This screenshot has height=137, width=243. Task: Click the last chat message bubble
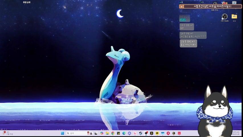[188, 43]
